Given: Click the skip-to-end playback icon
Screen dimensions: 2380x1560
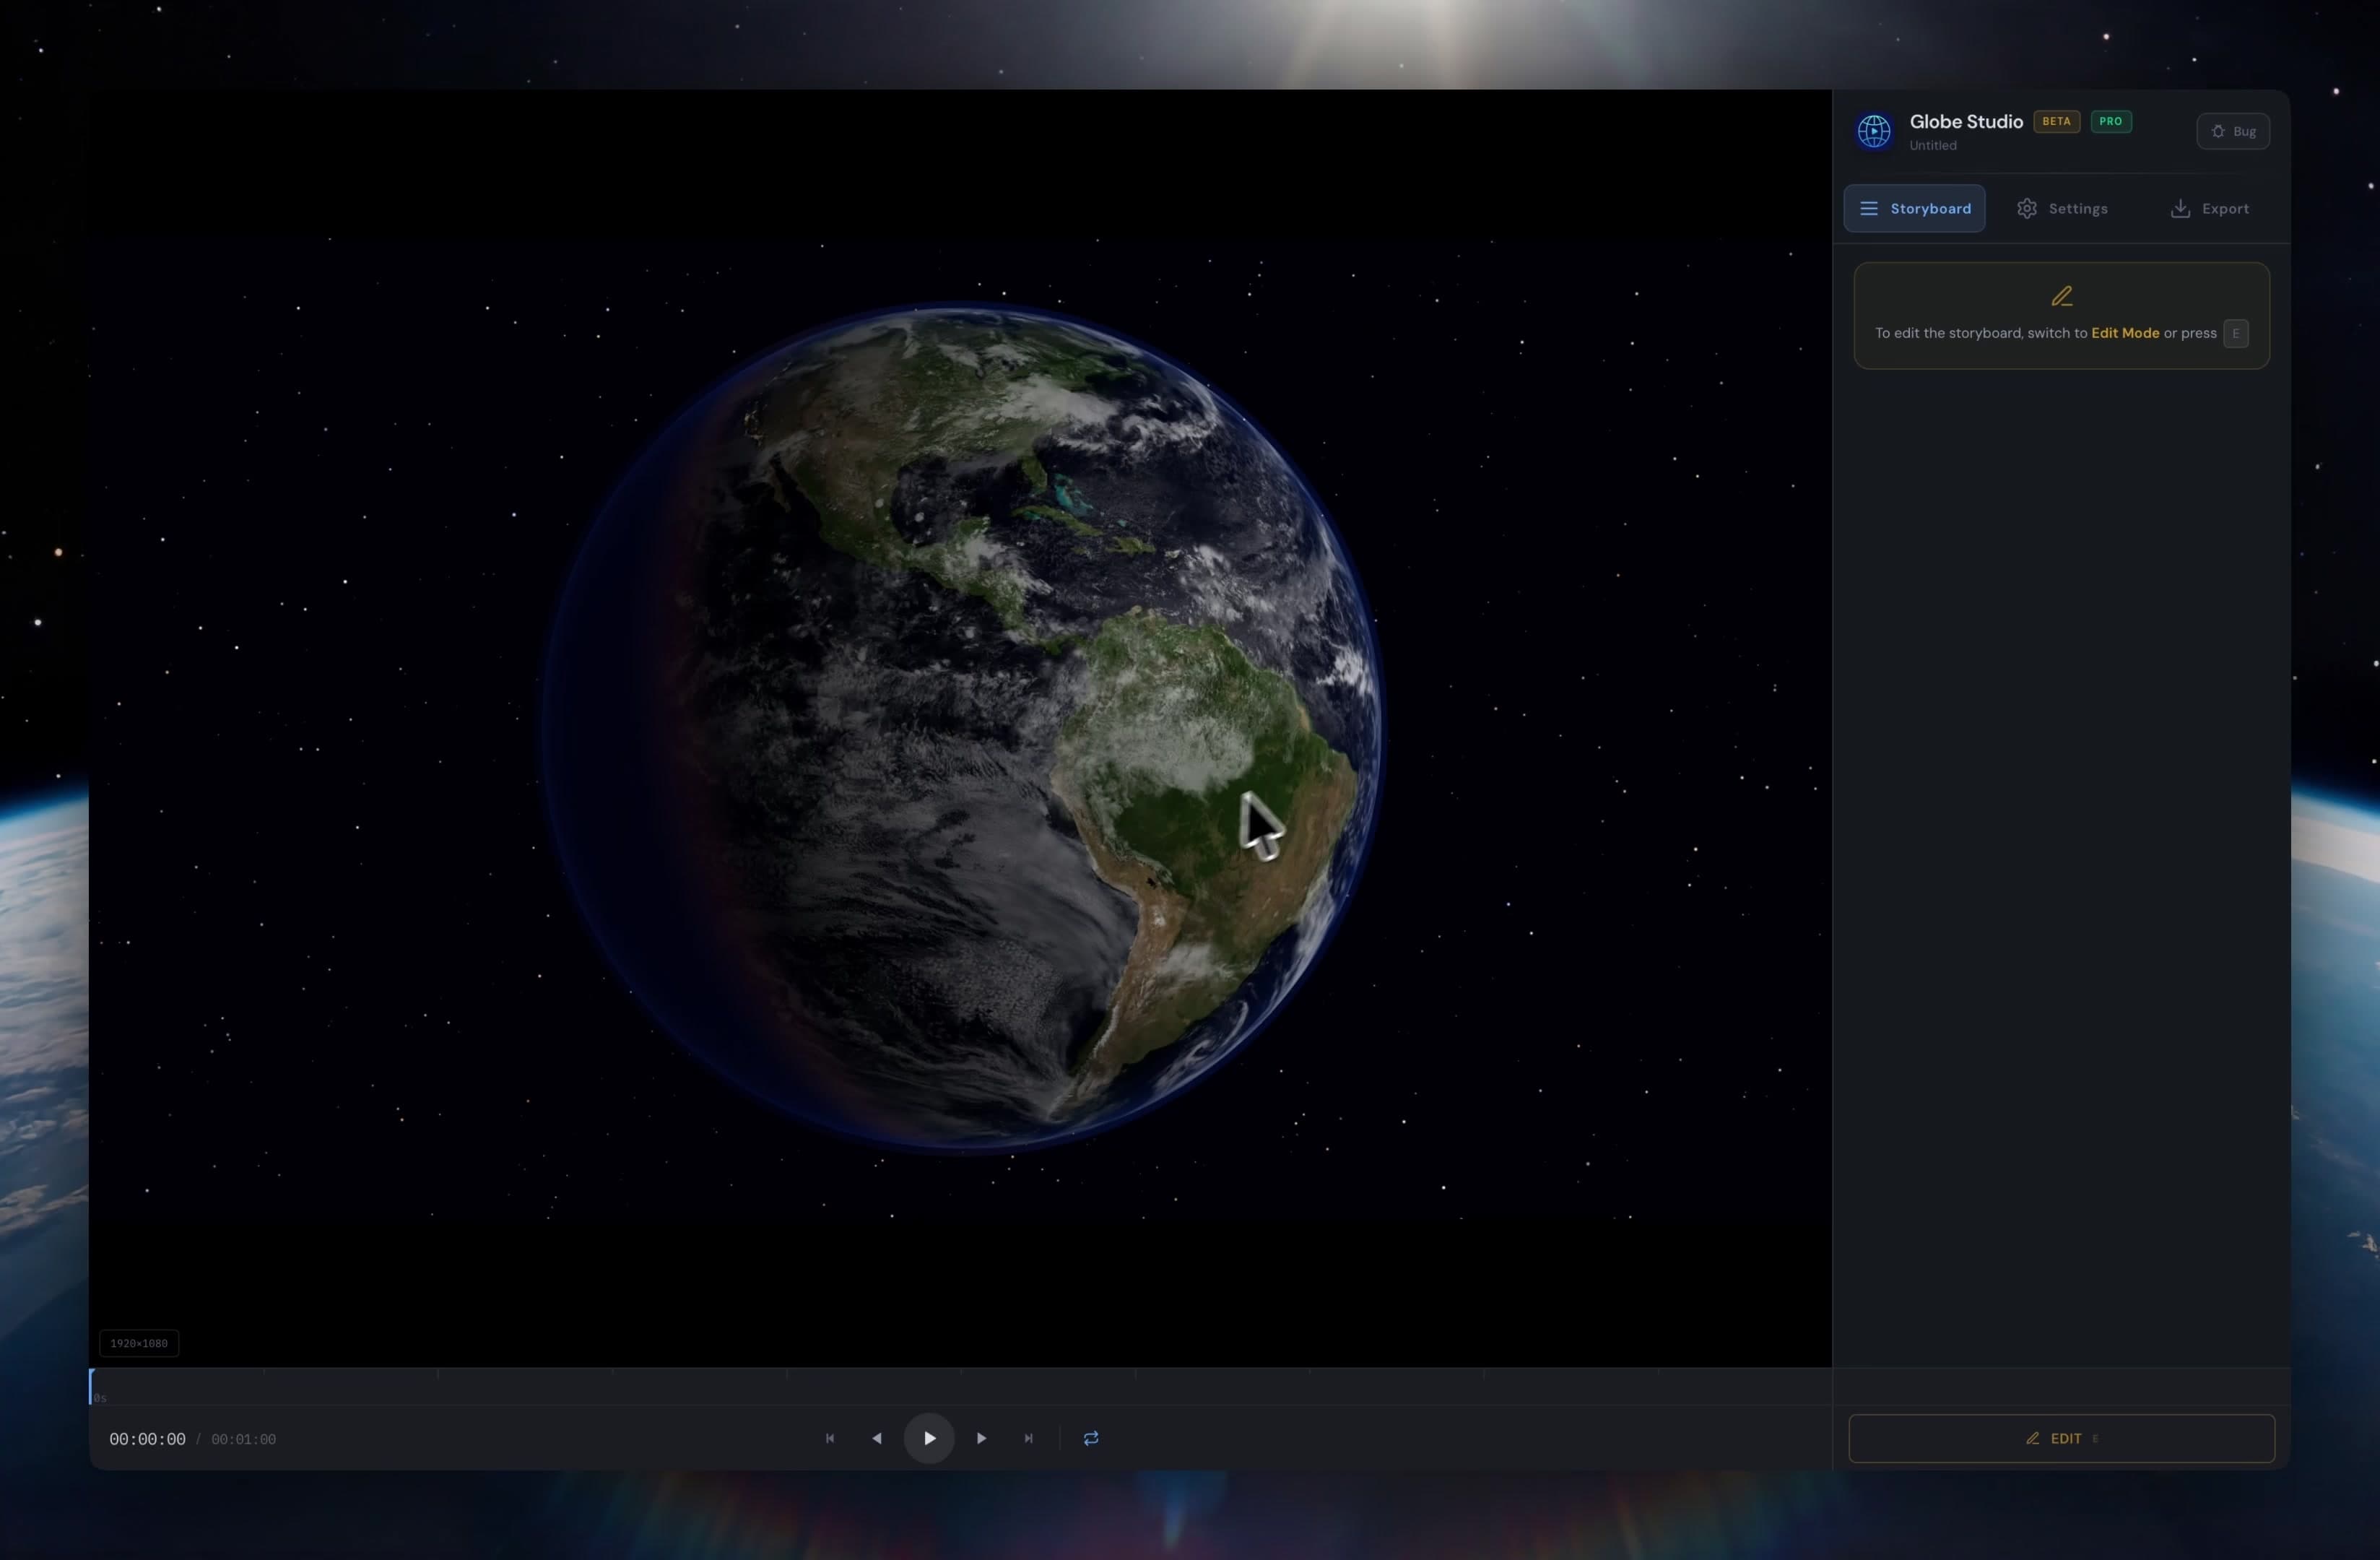Looking at the screenshot, I should tap(1028, 1438).
